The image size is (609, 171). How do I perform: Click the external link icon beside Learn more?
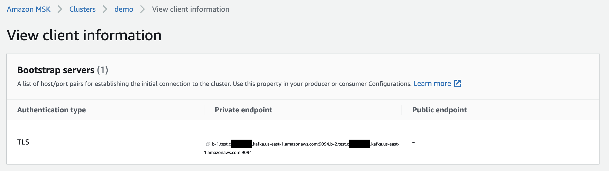click(457, 83)
